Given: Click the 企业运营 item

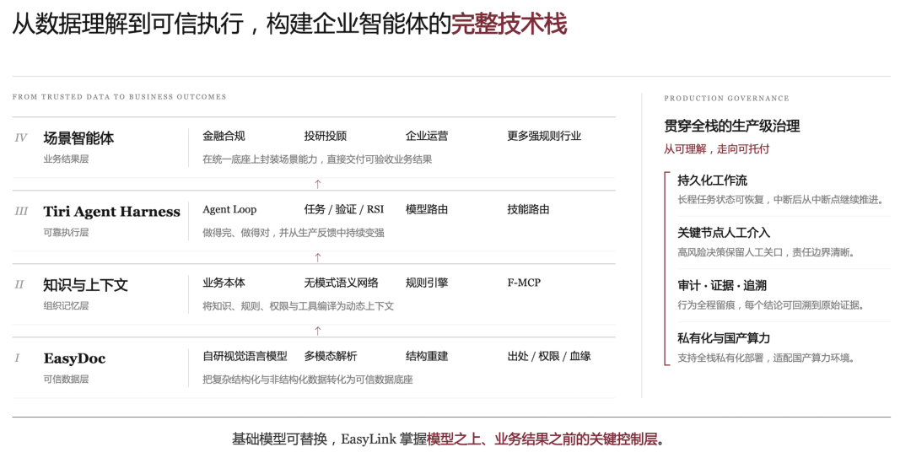Looking at the screenshot, I should point(427,136).
